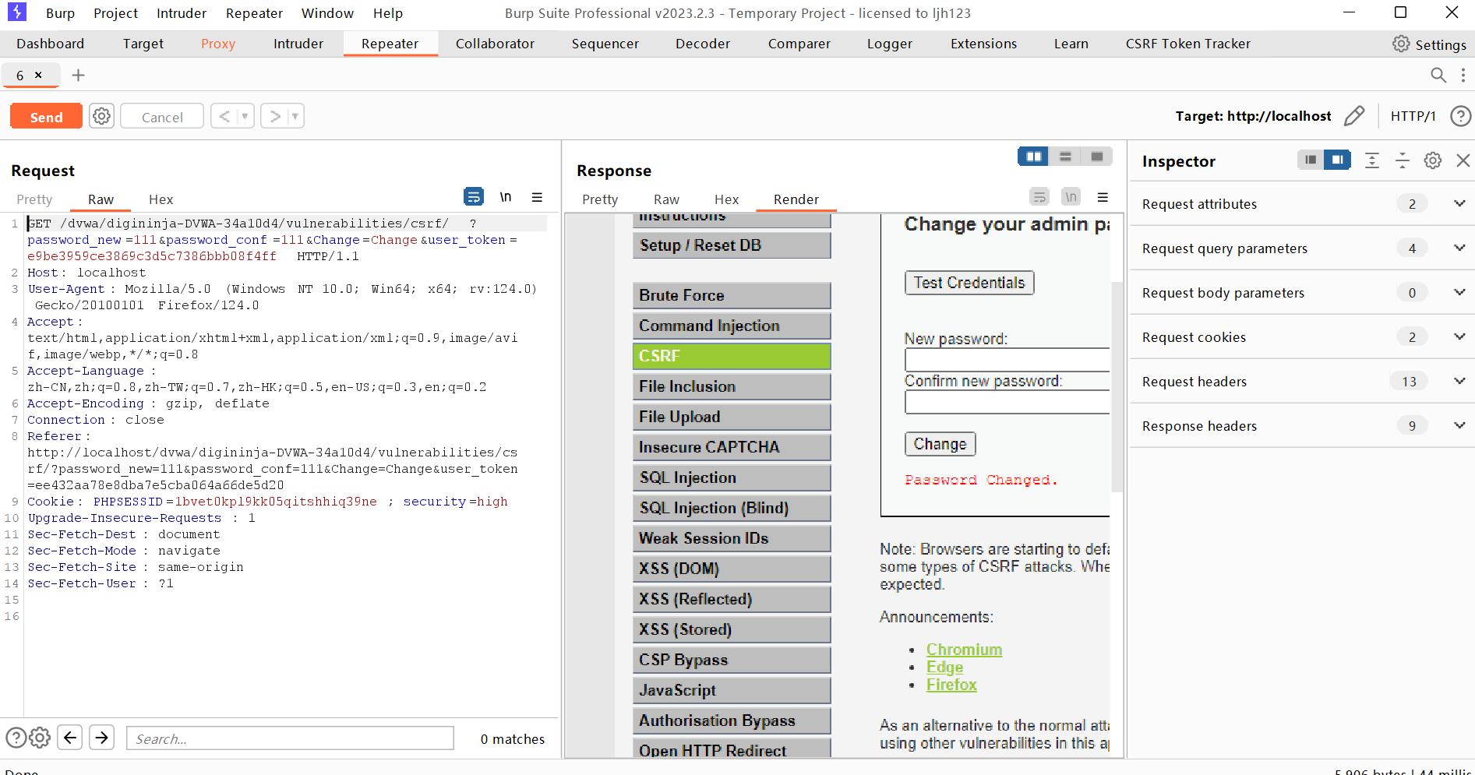1475x775 pixels.
Task: Open previous history dropdown arrow
Action: tap(245, 116)
